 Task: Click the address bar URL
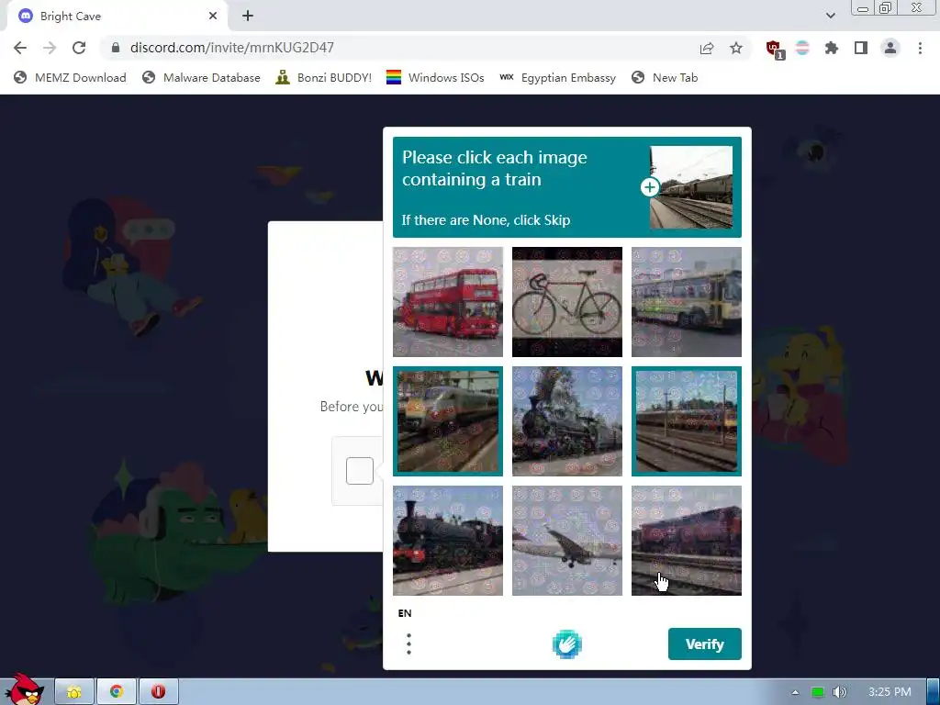pyautogui.click(x=232, y=48)
